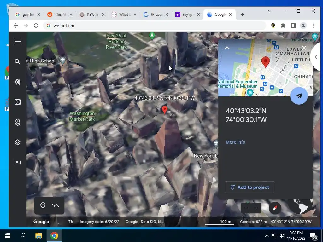Open the Projects pin icon in sidebar
This screenshot has width=323, height=242.
18,122
